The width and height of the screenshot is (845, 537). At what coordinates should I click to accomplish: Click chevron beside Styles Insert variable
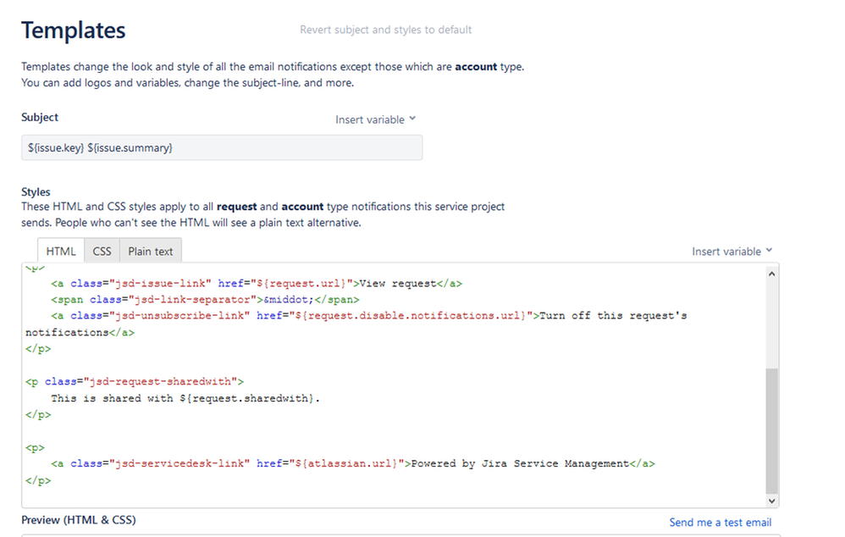click(769, 251)
